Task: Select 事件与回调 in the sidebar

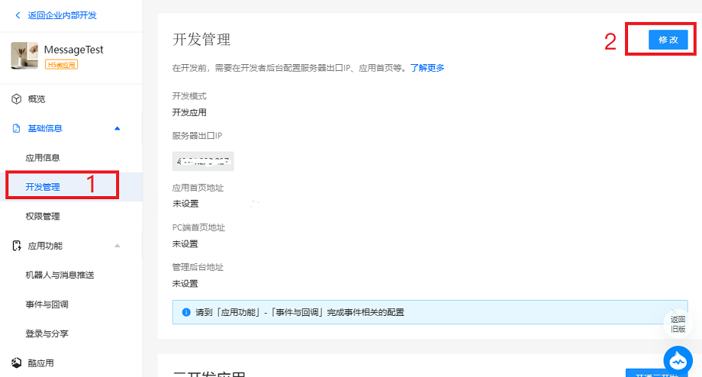Action: point(47,304)
